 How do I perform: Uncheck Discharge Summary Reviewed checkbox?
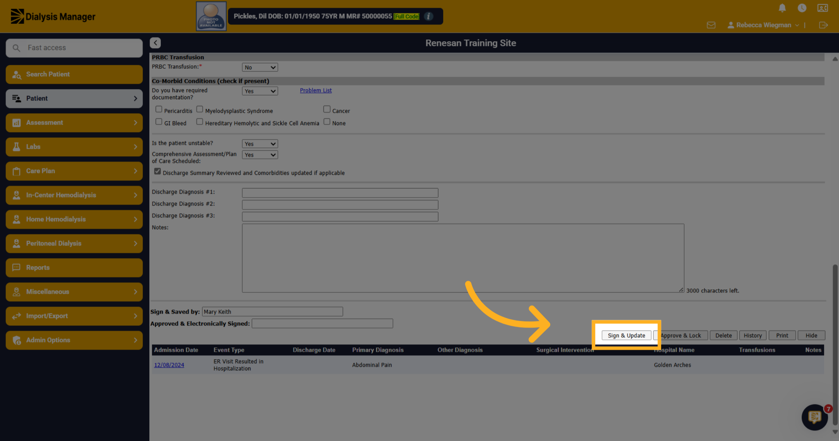click(x=157, y=171)
